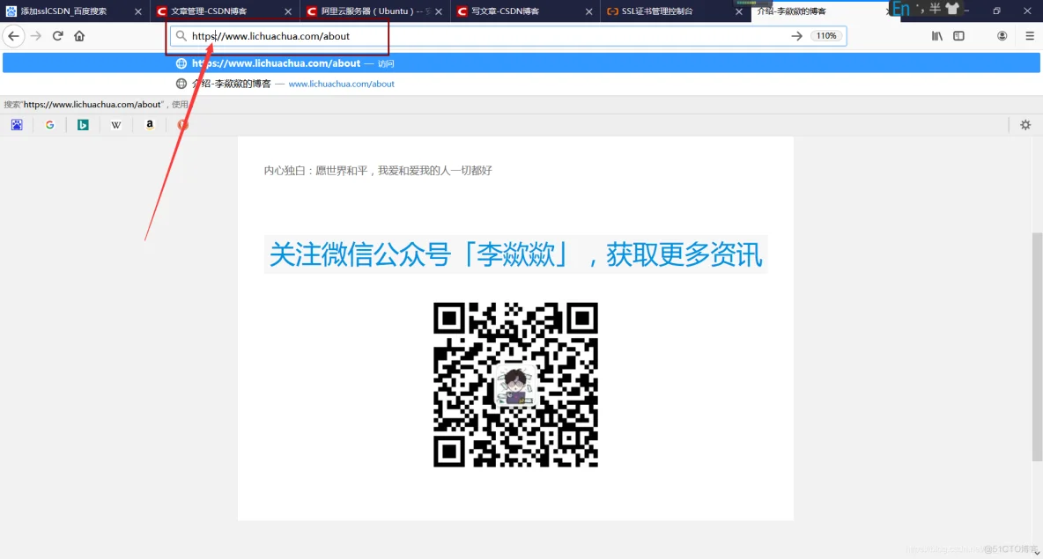Close the 阿里云服务器 tab
The image size is (1043, 559).
[439, 11]
